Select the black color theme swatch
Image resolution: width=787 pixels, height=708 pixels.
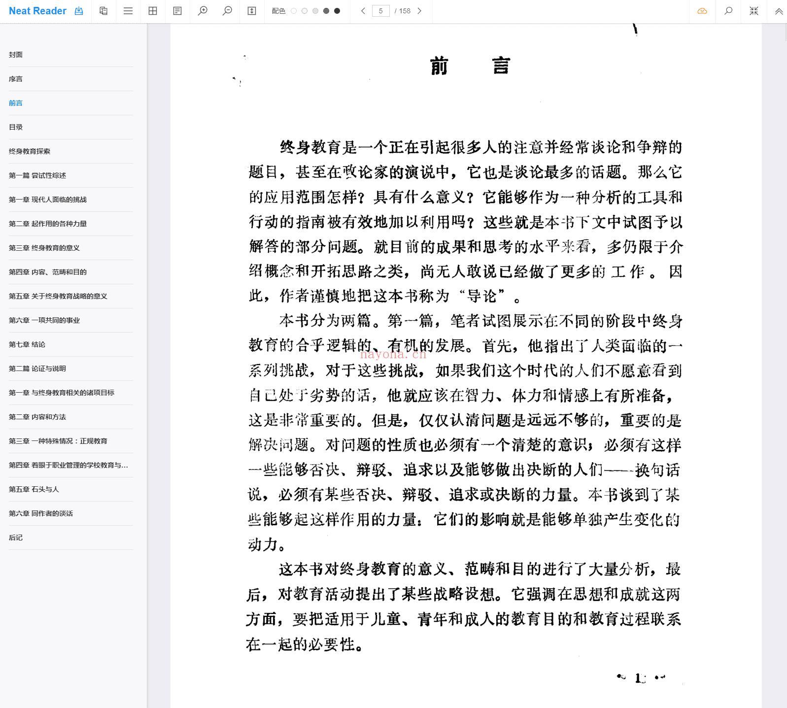pos(337,11)
